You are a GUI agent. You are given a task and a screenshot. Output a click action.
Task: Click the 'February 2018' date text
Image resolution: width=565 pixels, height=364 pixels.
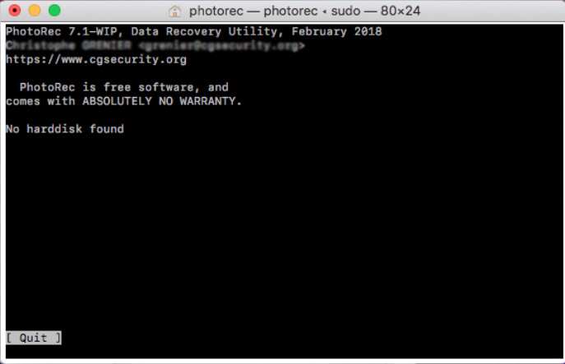[x=336, y=32]
